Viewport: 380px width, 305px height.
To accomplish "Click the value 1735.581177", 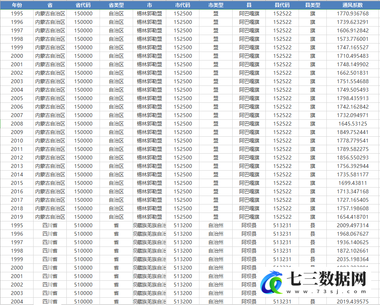I will point(353,174).
